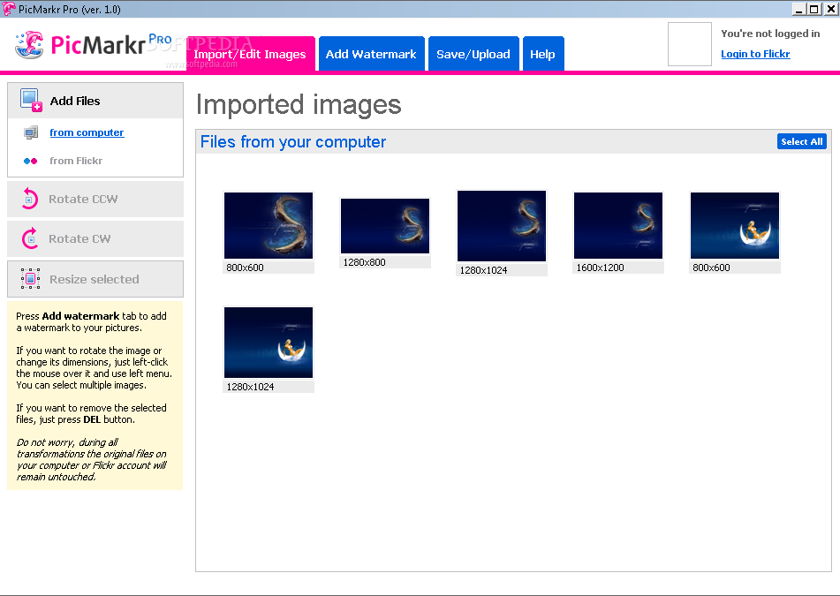
Task: Click the Login to Flickr link
Action: tap(755, 54)
